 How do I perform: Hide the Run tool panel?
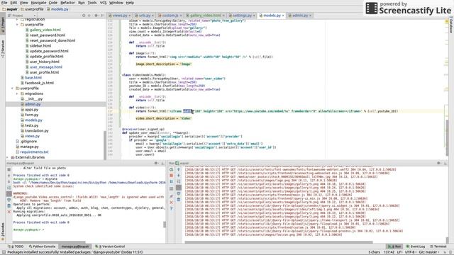pyautogui.click(x=445, y=163)
